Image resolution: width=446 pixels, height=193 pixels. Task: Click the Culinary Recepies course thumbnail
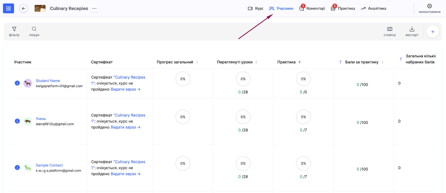pos(40,8)
